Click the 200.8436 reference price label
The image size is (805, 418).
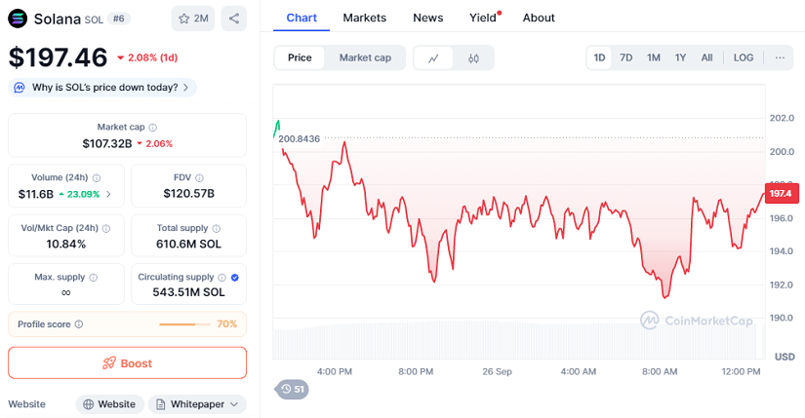pyautogui.click(x=299, y=139)
